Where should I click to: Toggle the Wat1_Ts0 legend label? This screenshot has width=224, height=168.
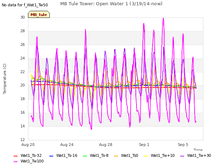129,155
